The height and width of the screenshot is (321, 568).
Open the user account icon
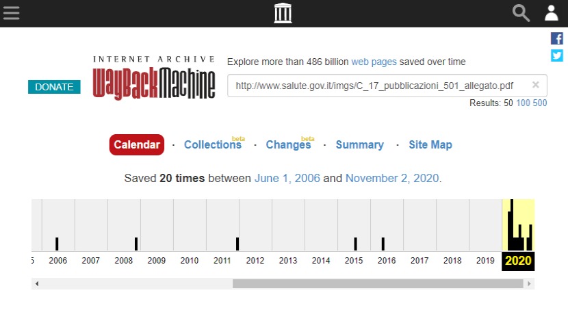click(x=552, y=13)
